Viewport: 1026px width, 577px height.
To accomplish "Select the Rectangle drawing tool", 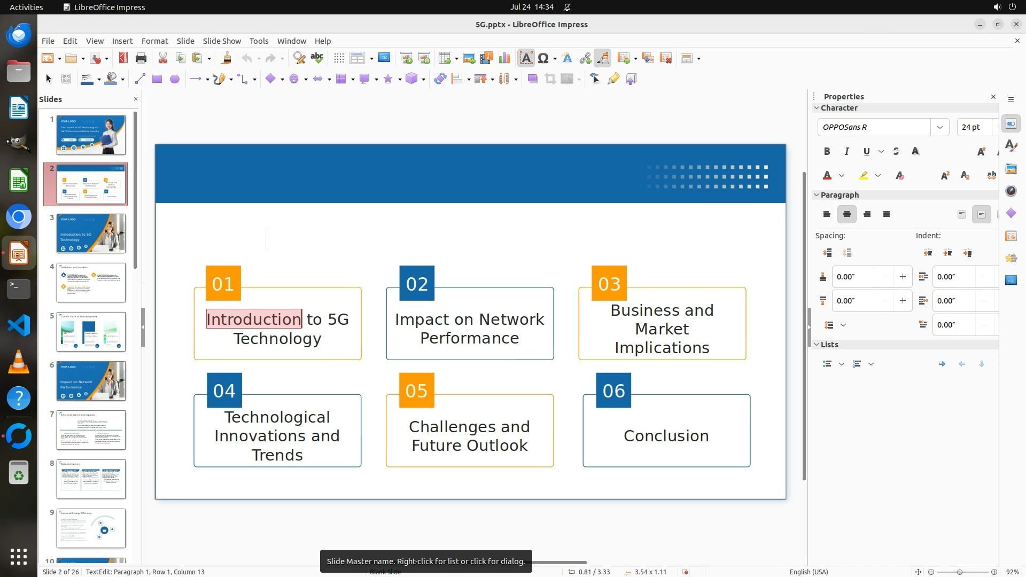I will tap(157, 79).
